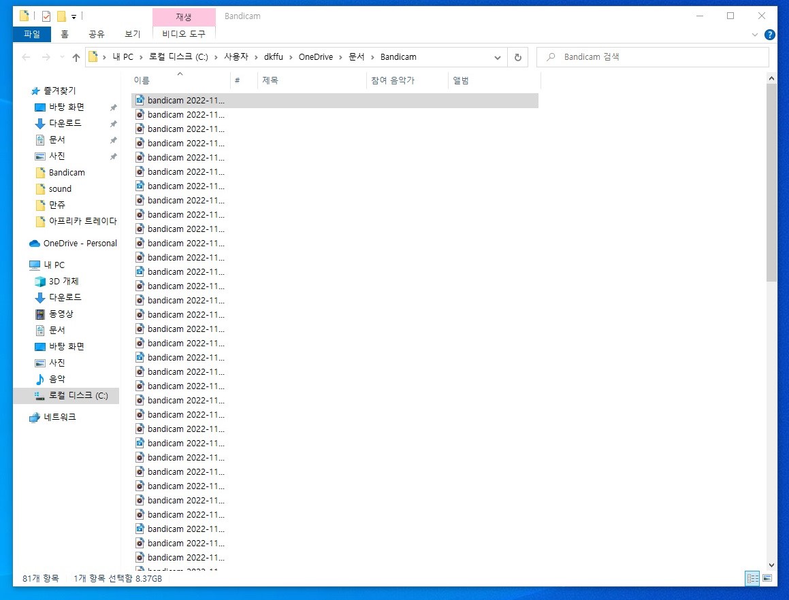Open the recent locations dropdown arrow
Image resolution: width=789 pixels, height=600 pixels.
click(x=62, y=57)
